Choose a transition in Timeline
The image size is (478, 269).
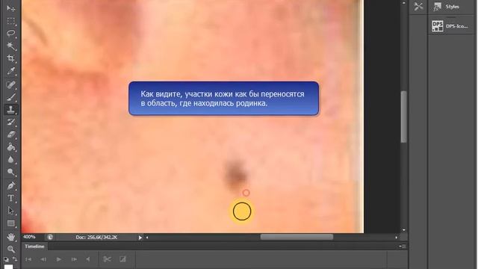[122, 259]
